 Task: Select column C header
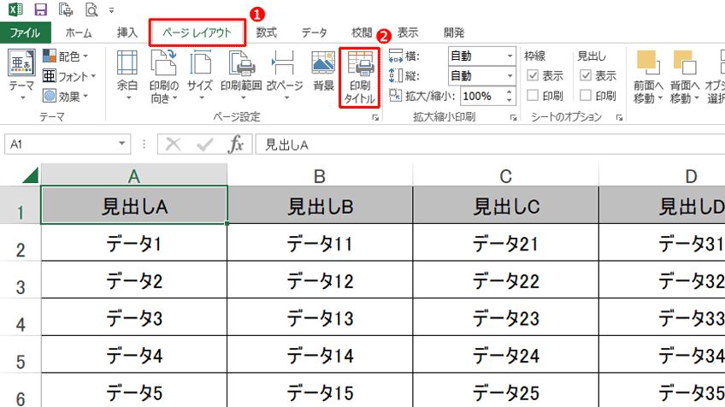[505, 176]
